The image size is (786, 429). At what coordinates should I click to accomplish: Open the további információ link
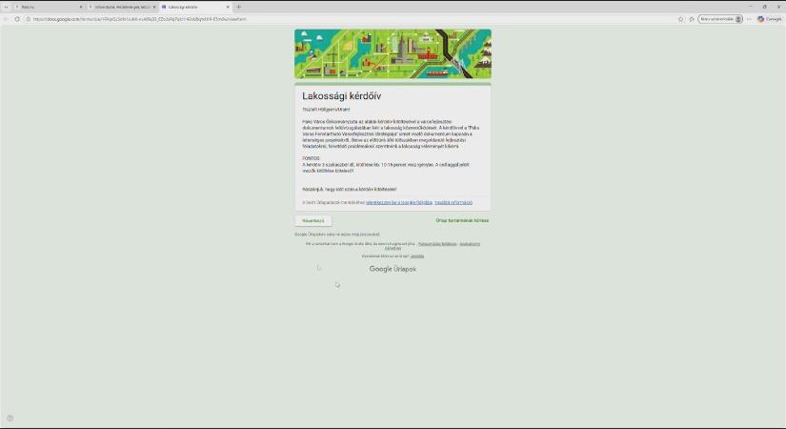pyautogui.click(x=453, y=203)
